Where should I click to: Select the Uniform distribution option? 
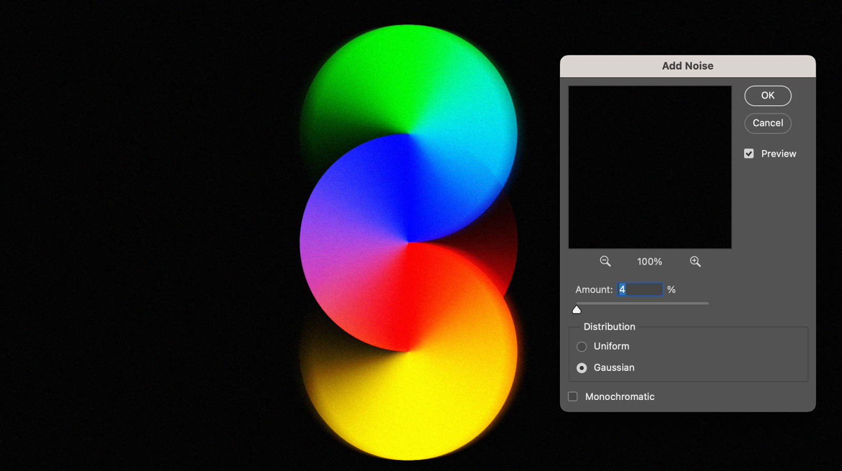[582, 346]
